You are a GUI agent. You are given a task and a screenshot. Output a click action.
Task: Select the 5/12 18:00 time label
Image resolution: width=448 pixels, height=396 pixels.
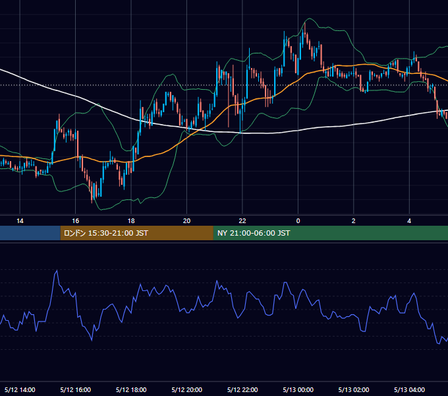click(131, 389)
